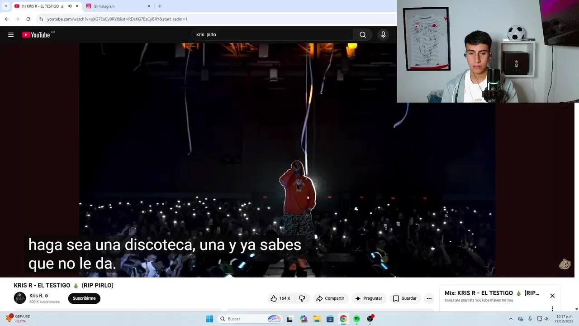Click the system tray microphone icon
579x326 pixels.
[x=530, y=319]
